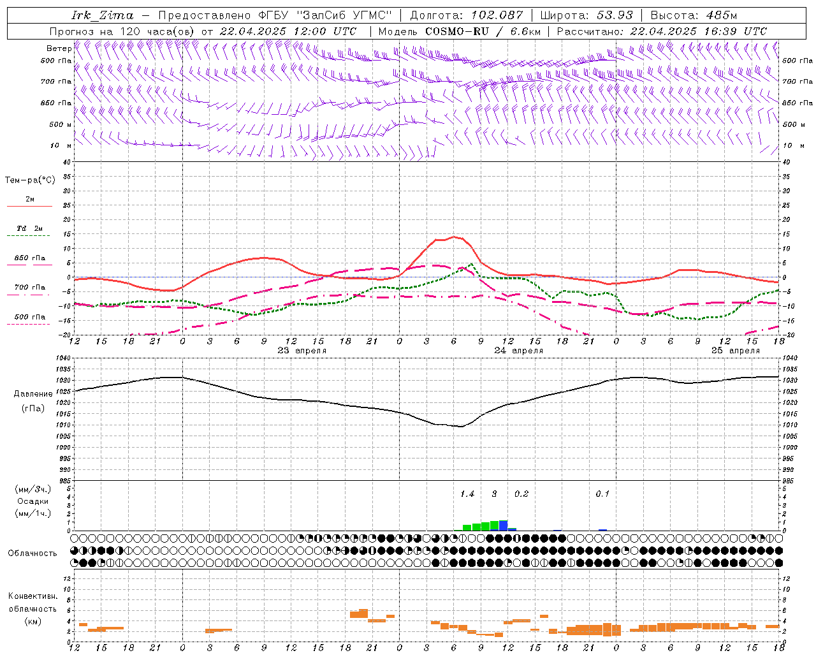Click the Ветер wind panel label
Screen dimensions: 816x653
click(x=59, y=48)
